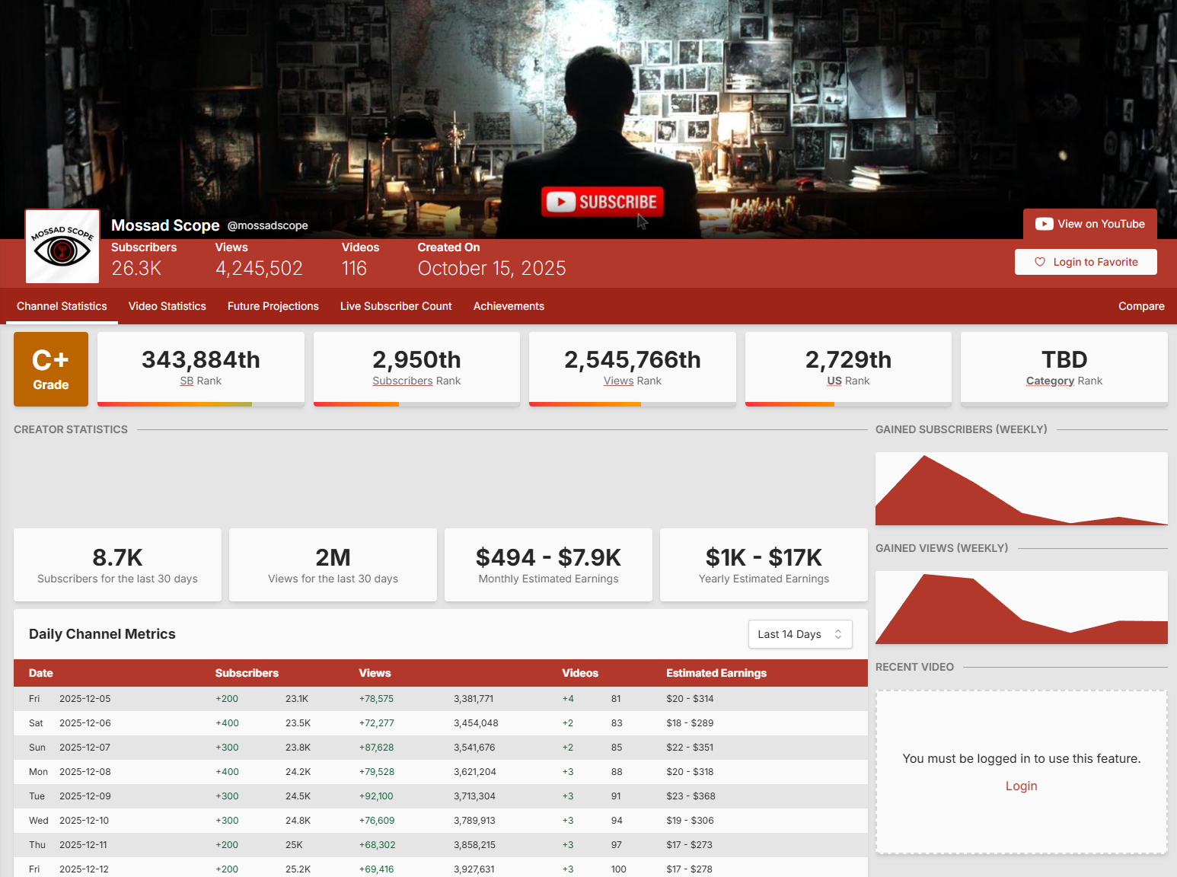The width and height of the screenshot is (1177, 877).
Task: Click the heart icon beside Login to Favorite
Action: coord(1039,262)
